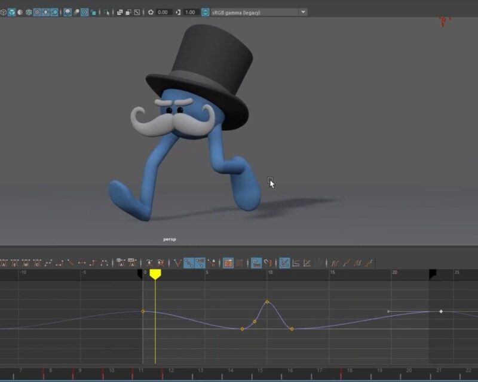This screenshot has height=382, width=478.
Task: Select the keyframe at curve peak
Action: (x=267, y=301)
